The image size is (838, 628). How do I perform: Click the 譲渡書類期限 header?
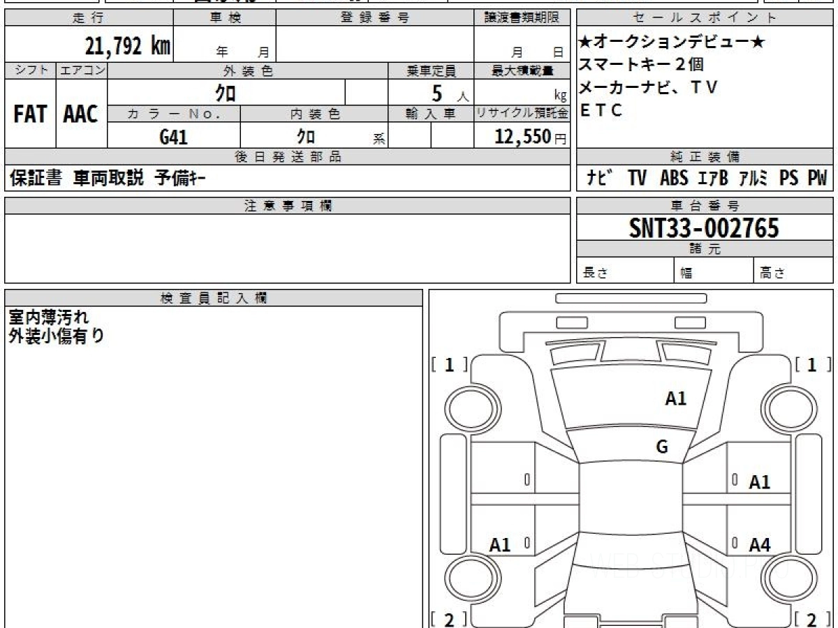[x=523, y=18]
